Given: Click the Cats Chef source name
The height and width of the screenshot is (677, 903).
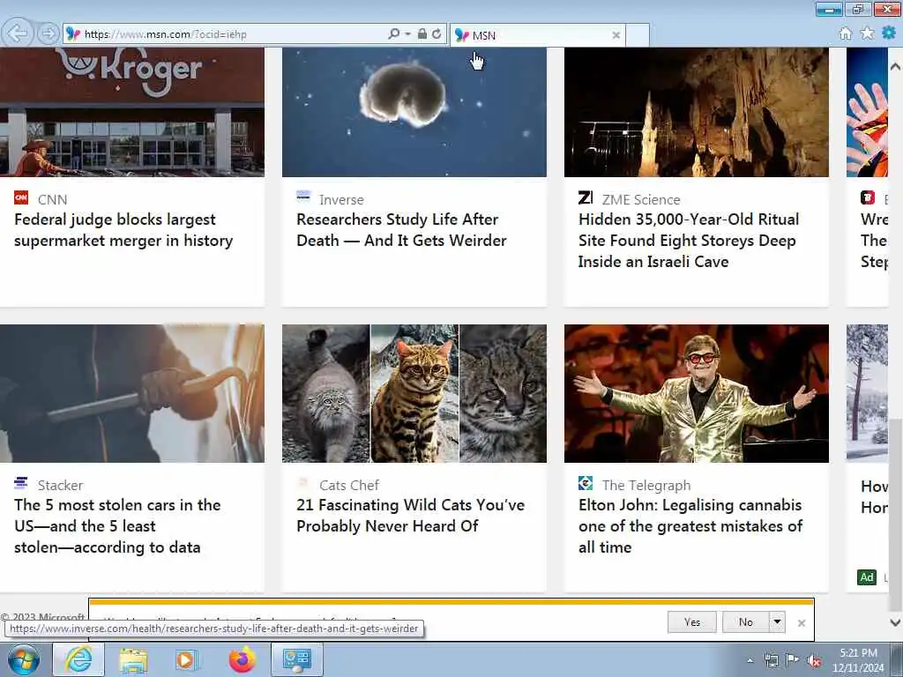Looking at the screenshot, I should (349, 486).
